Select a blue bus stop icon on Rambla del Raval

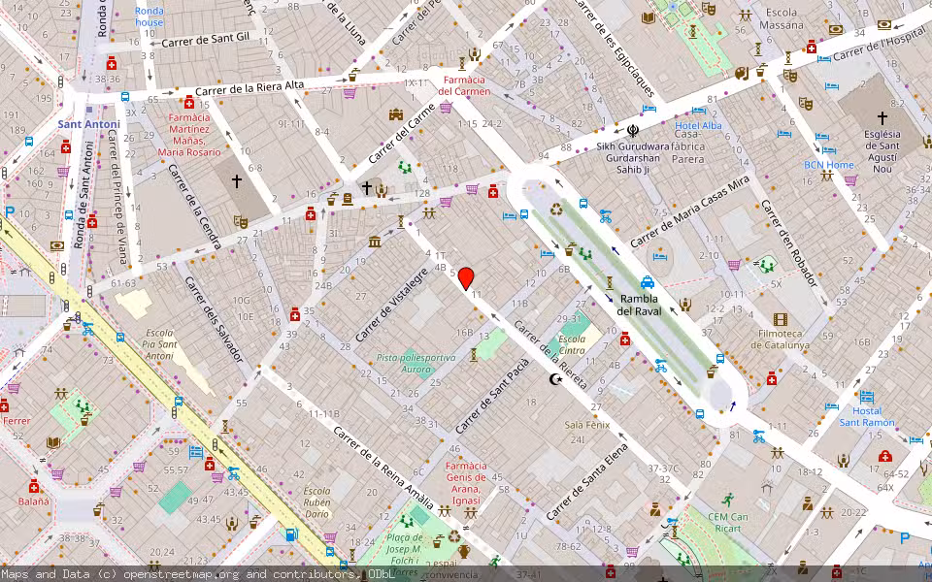[582, 203]
